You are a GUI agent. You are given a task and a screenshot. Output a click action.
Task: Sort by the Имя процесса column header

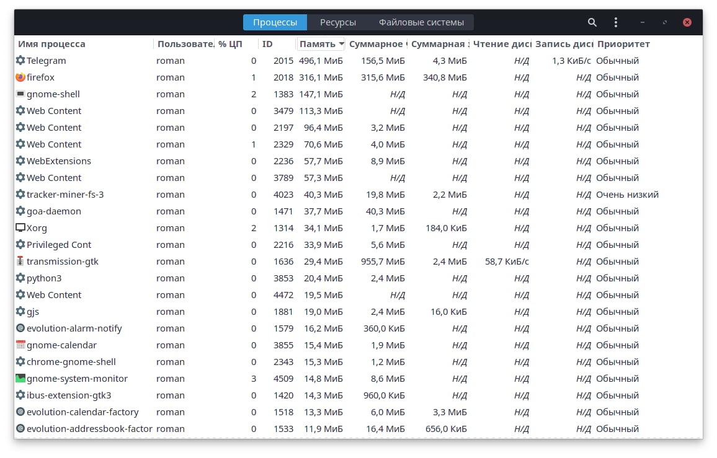pos(84,44)
